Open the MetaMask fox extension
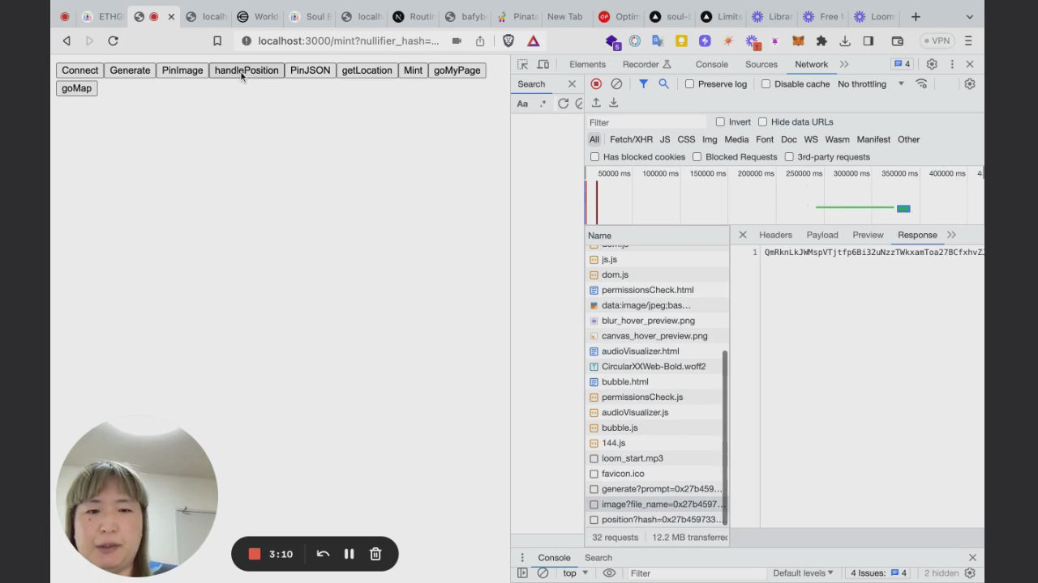 coord(798,40)
